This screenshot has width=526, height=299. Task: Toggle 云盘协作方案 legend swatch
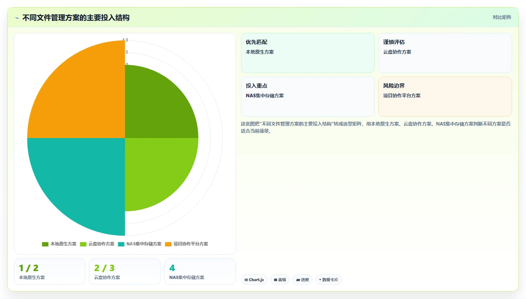[83, 244]
